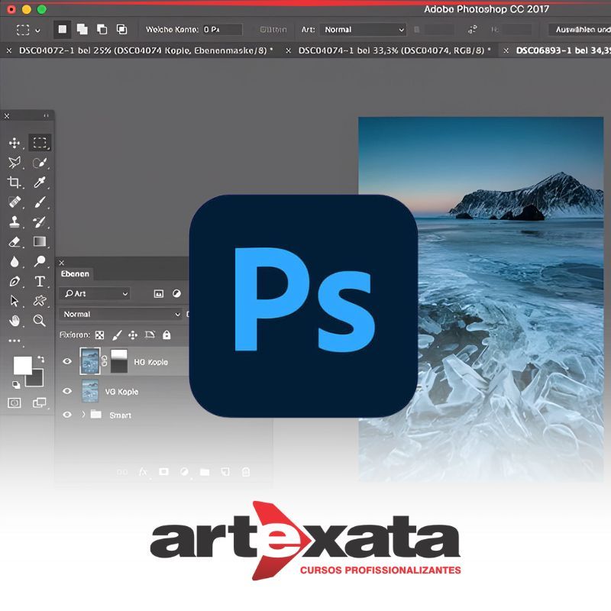The image size is (611, 611).
Task: Click the Weiche Kante input field
Action: click(221, 30)
